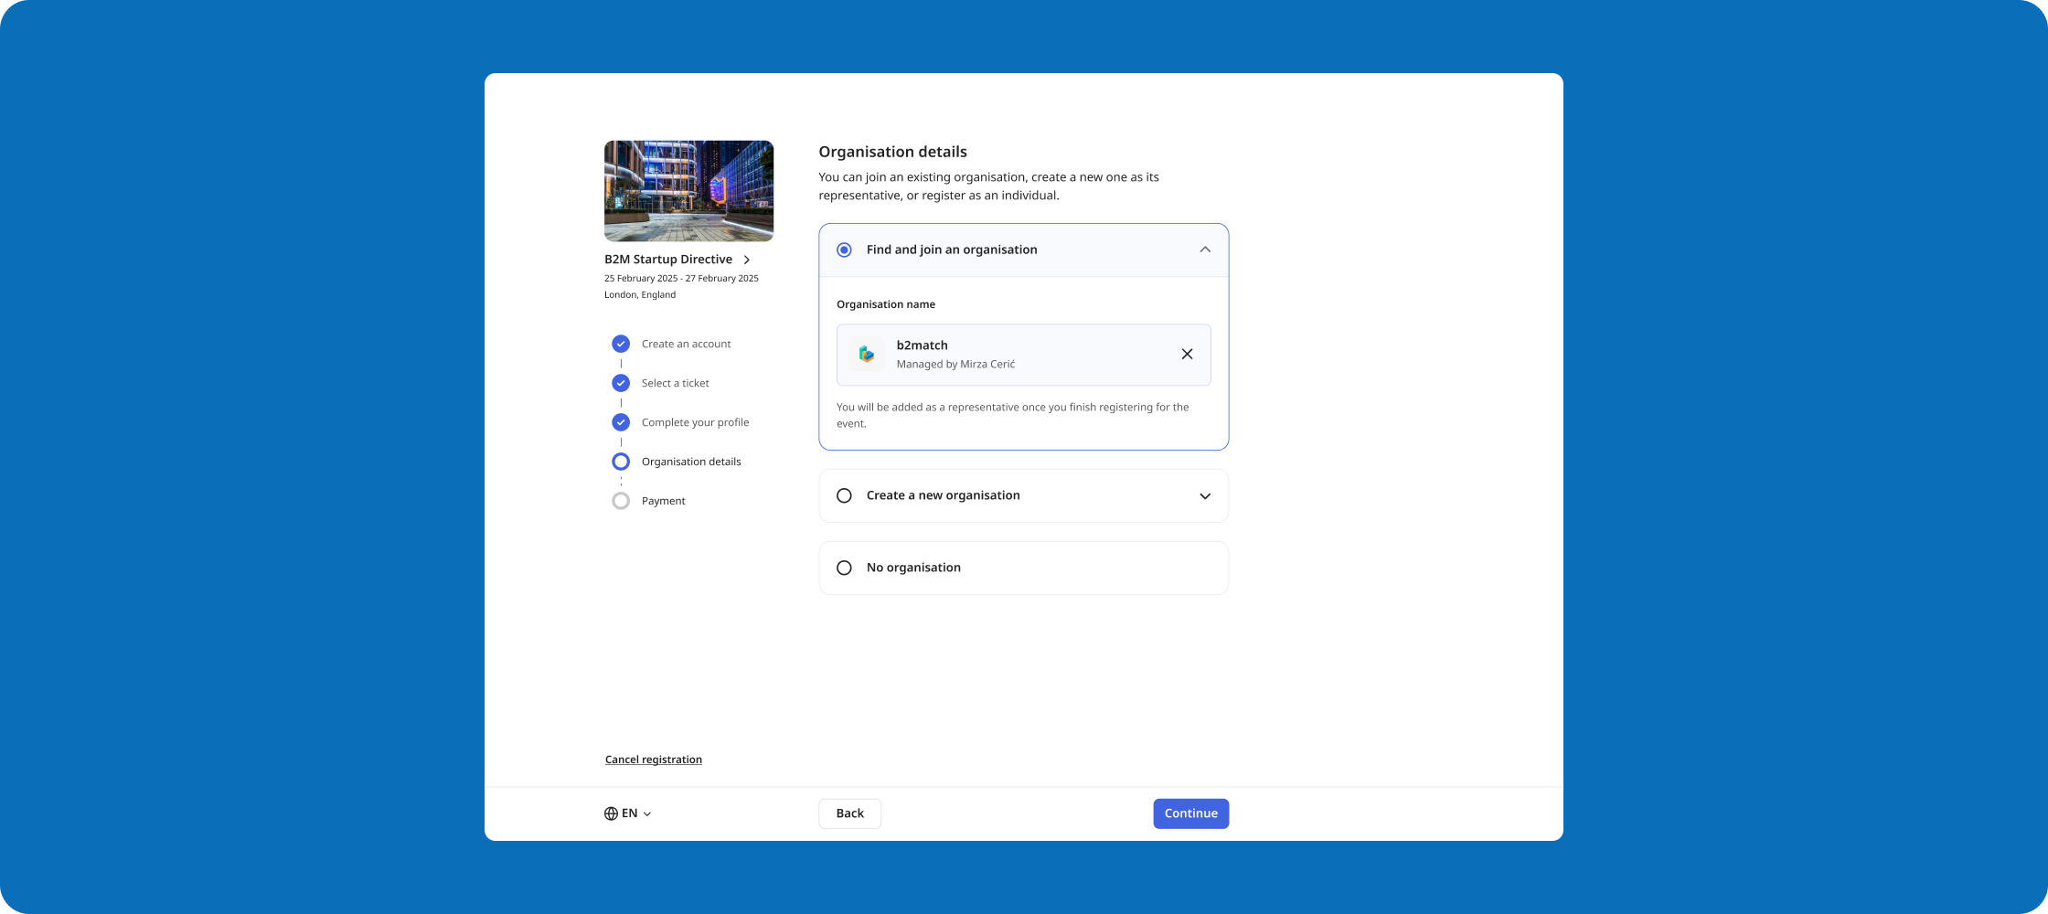This screenshot has width=2048, height=914.
Task: Select the Create a new organisation radio
Action: [844, 495]
